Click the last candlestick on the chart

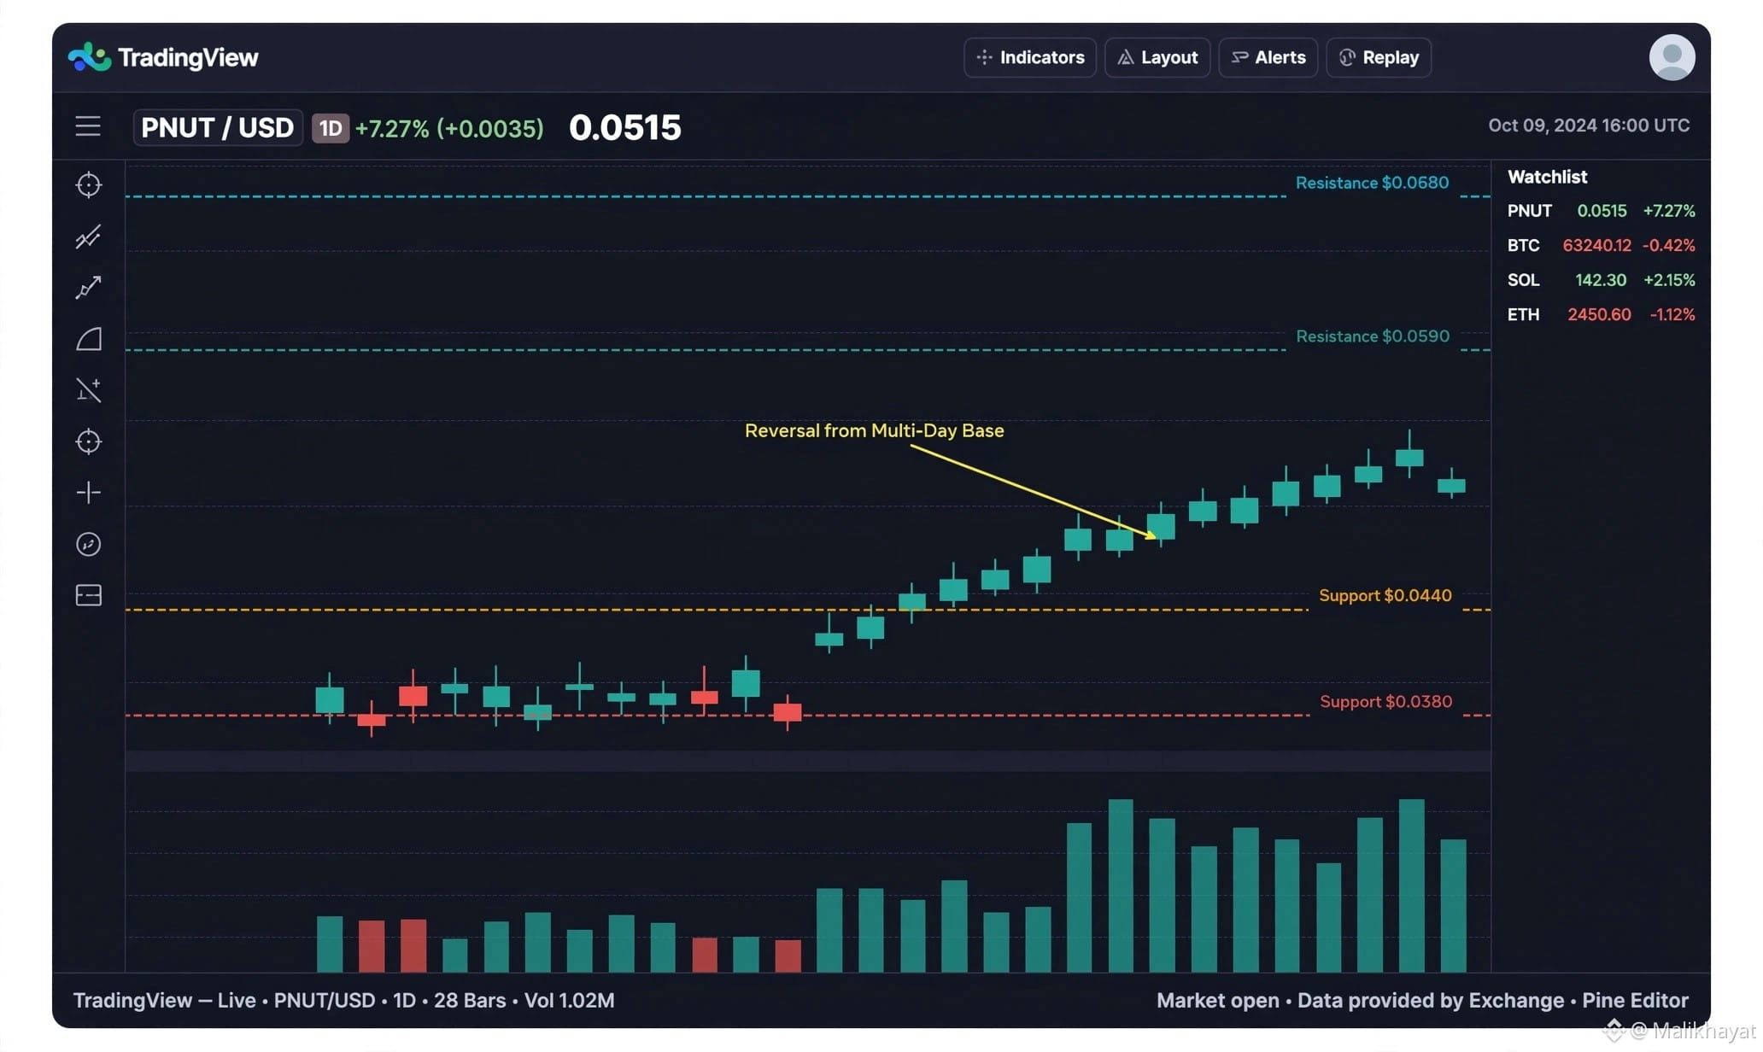point(1451,485)
